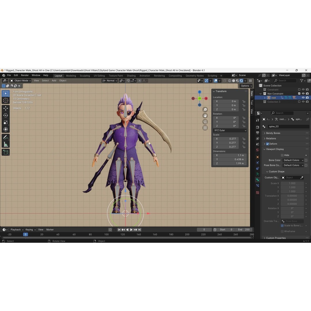Click the blue Z axis gizmo
Image resolution: width=311 pixels, height=311 pixels.
tap(200, 92)
